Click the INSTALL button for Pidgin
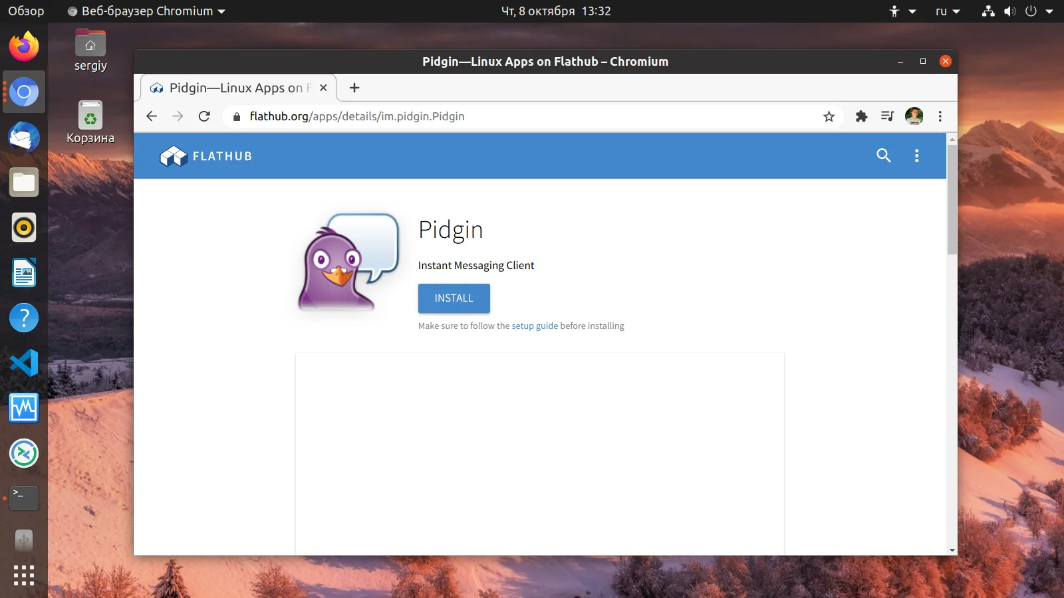The image size is (1064, 598). click(x=454, y=298)
